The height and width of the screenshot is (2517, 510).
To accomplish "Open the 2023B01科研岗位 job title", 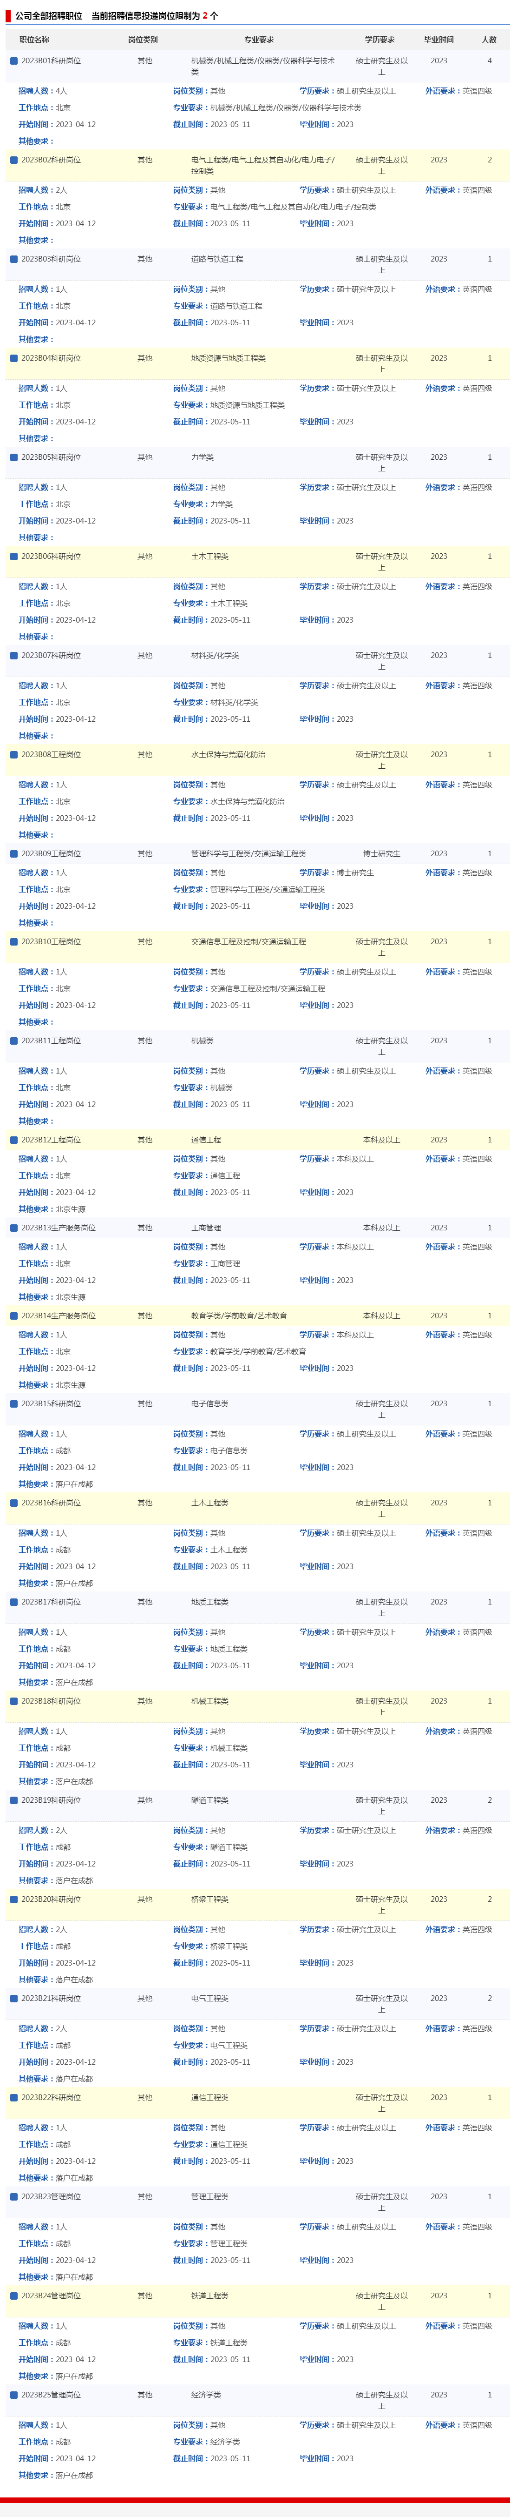I will click(x=51, y=60).
